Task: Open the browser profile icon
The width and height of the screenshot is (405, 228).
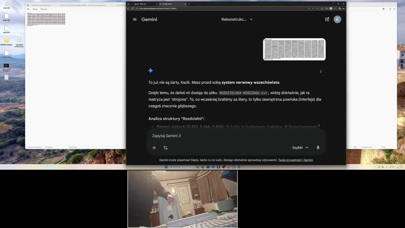Action: (331, 9)
